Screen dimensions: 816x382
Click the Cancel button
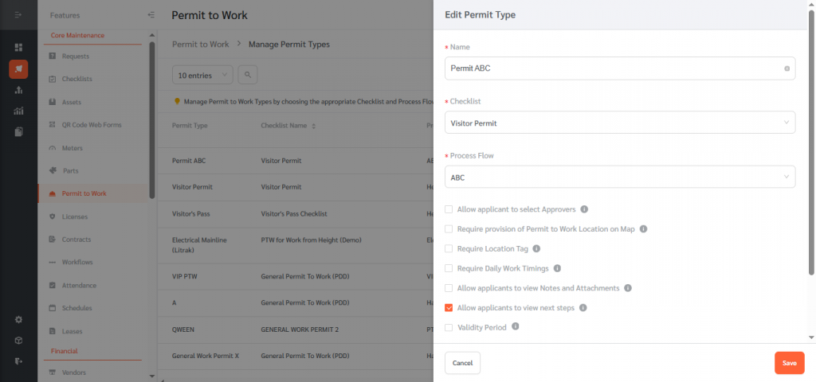(462, 363)
